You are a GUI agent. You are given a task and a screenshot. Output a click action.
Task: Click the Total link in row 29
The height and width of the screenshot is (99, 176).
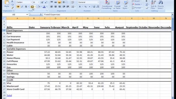click(x=9, y=95)
